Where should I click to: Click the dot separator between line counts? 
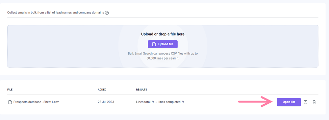tap(156, 102)
